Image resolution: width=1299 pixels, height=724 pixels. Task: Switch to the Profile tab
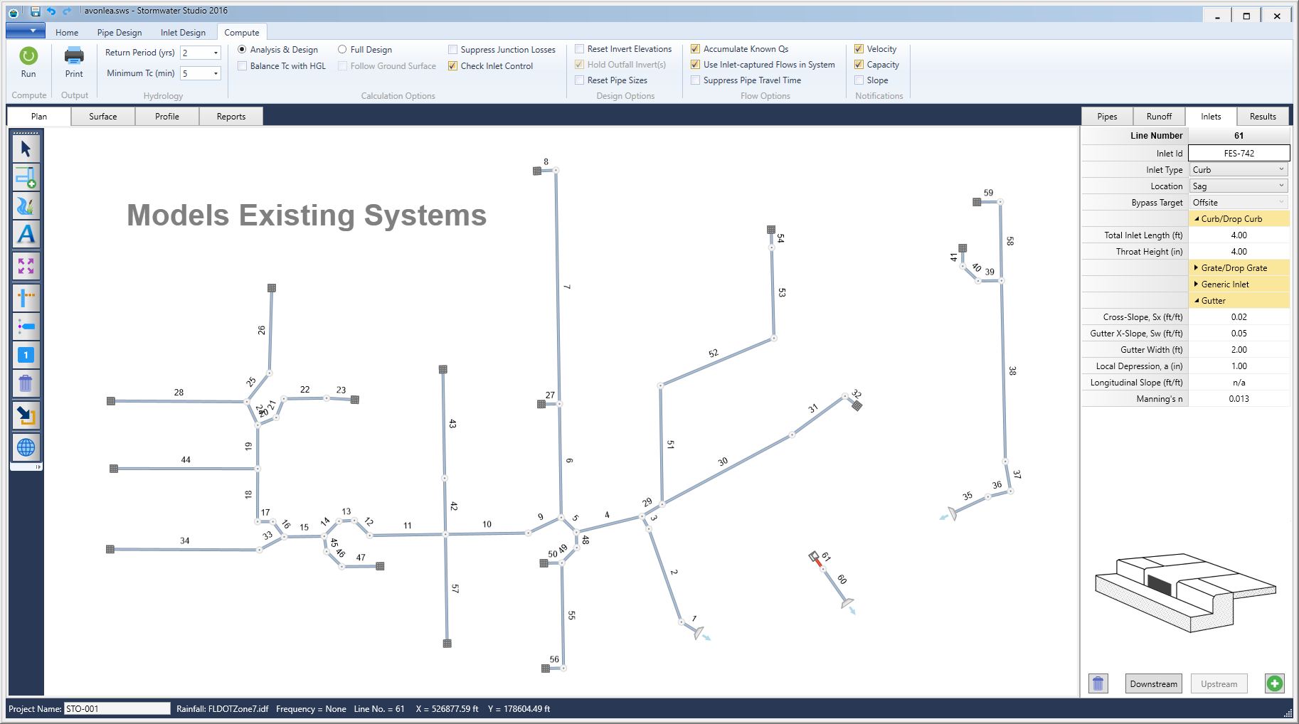(166, 116)
